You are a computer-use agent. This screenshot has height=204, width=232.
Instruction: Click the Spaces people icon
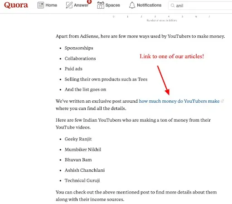(101, 5)
